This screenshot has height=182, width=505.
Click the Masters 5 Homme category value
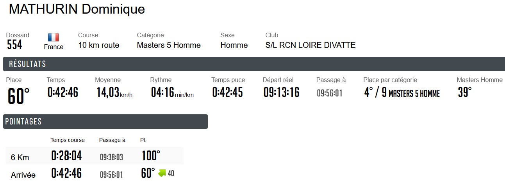pyautogui.click(x=169, y=45)
